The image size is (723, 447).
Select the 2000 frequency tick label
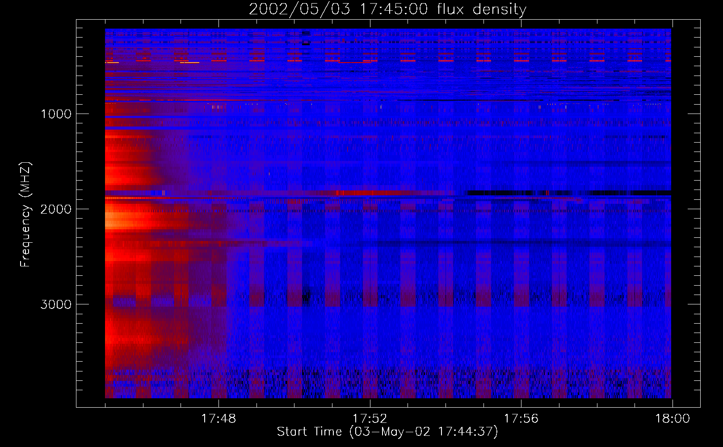pos(56,209)
